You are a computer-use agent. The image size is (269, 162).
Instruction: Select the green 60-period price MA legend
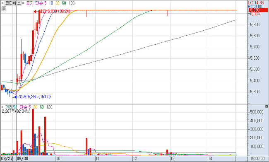coord(64,3)
